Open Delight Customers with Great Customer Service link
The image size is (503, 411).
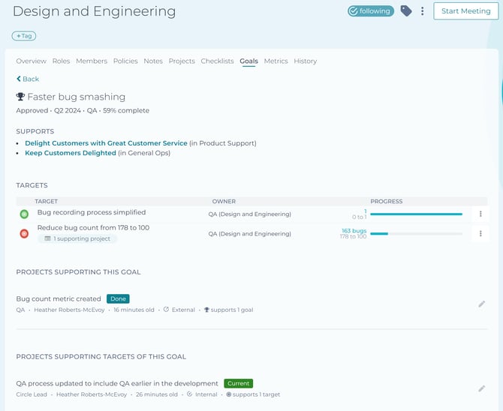[106, 143]
